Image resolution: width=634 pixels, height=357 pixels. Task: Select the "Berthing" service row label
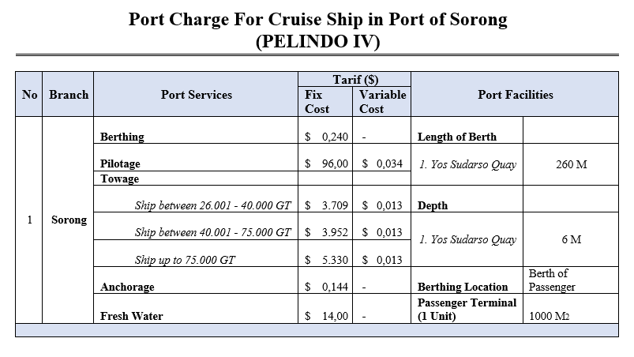click(x=122, y=137)
